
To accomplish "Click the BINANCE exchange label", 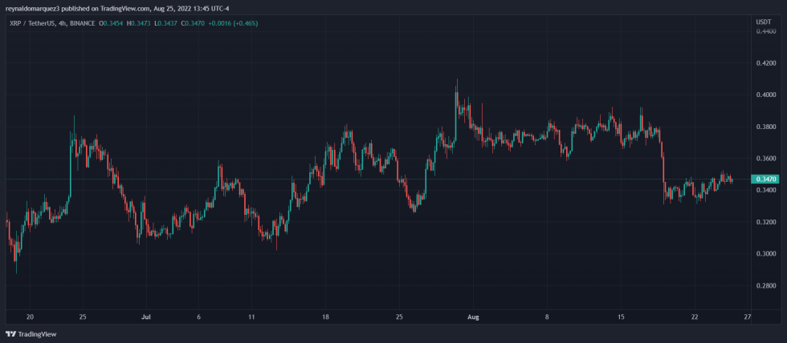I will click(83, 23).
